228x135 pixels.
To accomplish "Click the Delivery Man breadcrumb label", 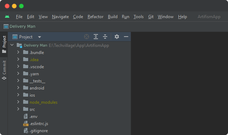I will [22, 26].
